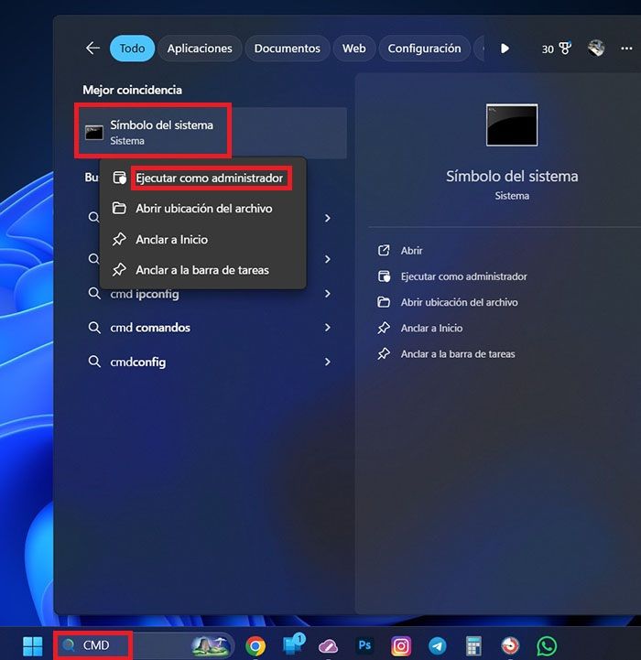
Task: Switch to the Web tab
Action: [353, 49]
